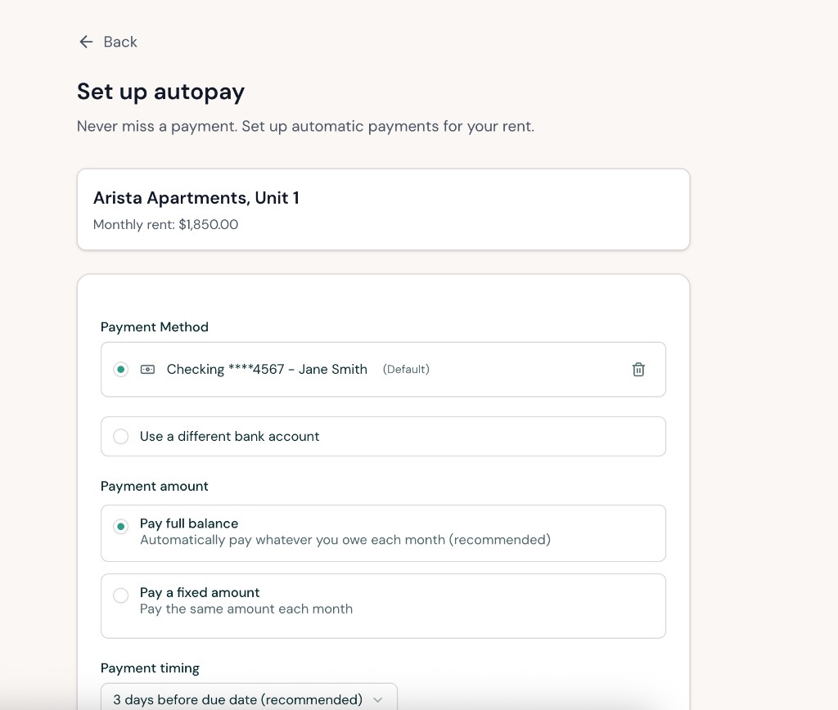Click the "Payment amount" section label
The width and height of the screenshot is (838, 710).
tap(154, 486)
